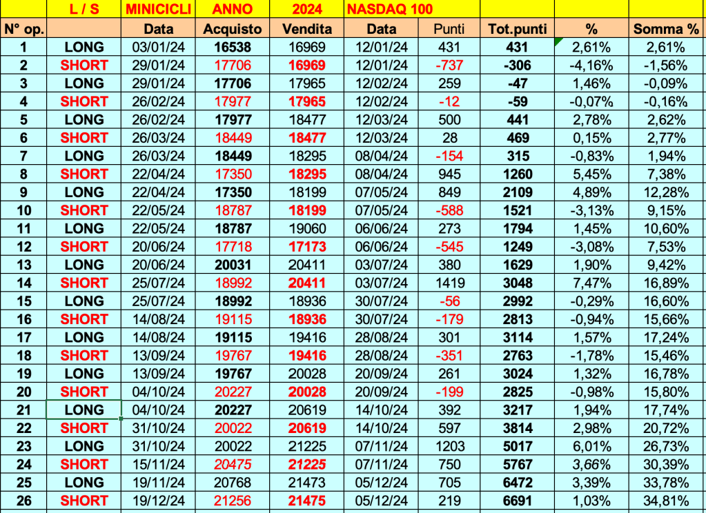The height and width of the screenshot is (513, 706).
Task: Select the "Vendita" column header
Action: (307, 29)
